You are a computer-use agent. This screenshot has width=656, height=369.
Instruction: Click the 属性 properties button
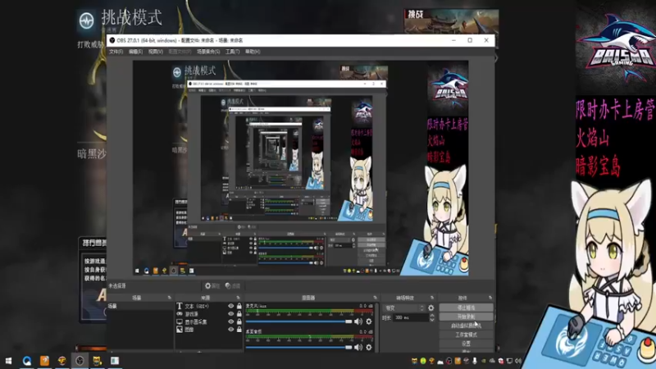click(212, 285)
